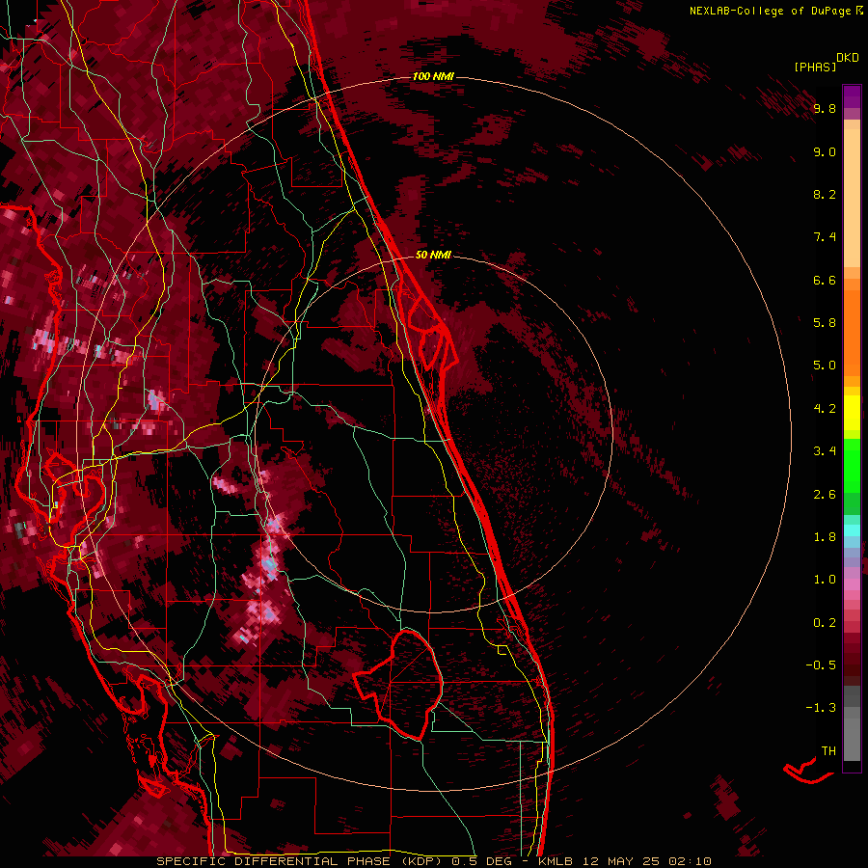Click the 3.4 legend value

coord(825,451)
